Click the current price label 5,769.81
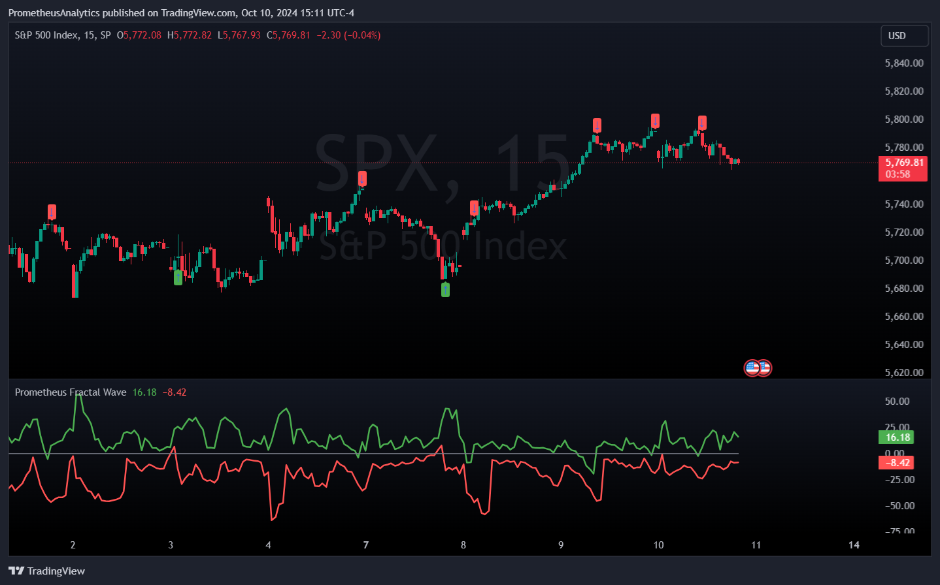The image size is (940, 585). tap(904, 163)
